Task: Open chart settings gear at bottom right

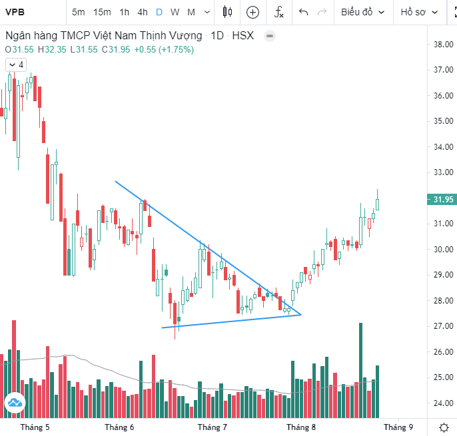Action: pos(444,427)
